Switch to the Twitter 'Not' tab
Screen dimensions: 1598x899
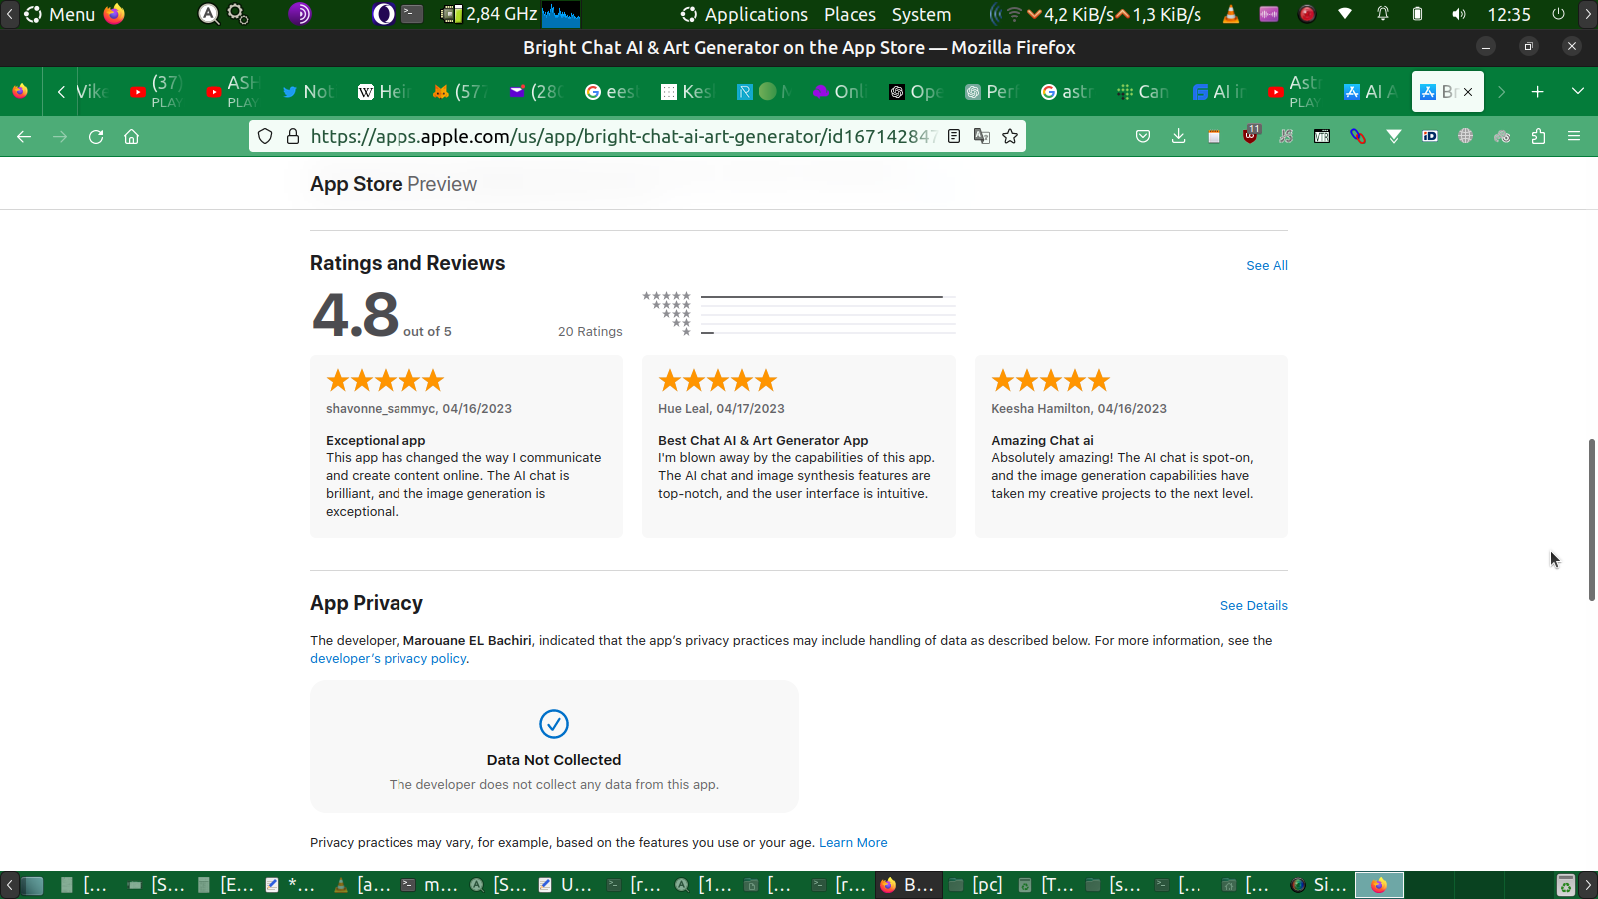pyautogui.click(x=308, y=92)
